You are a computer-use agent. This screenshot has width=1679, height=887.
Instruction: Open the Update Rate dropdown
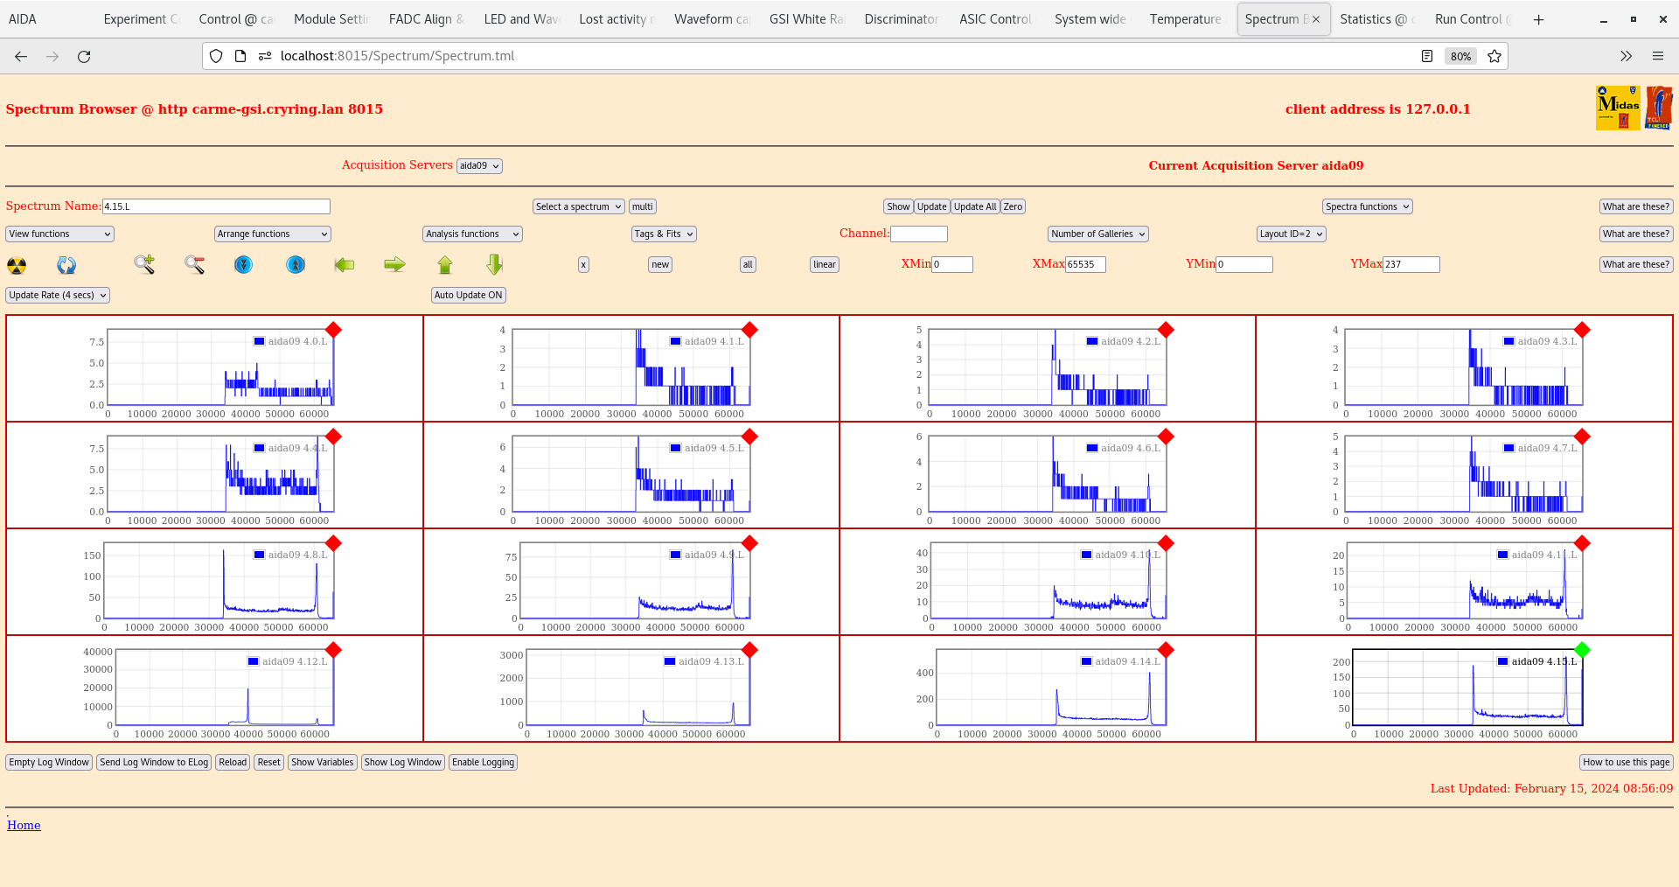(x=58, y=296)
